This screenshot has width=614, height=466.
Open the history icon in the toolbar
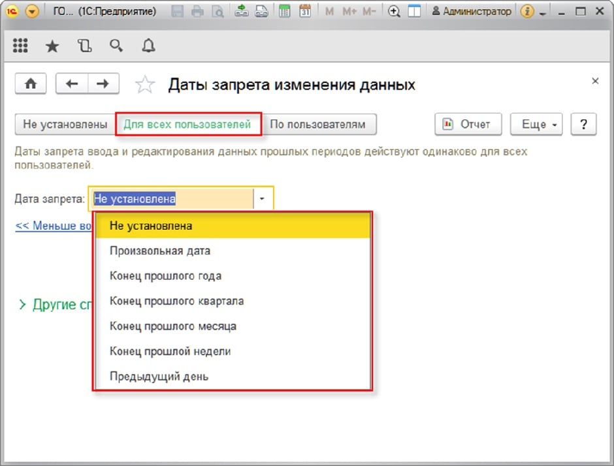coord(84,45)
